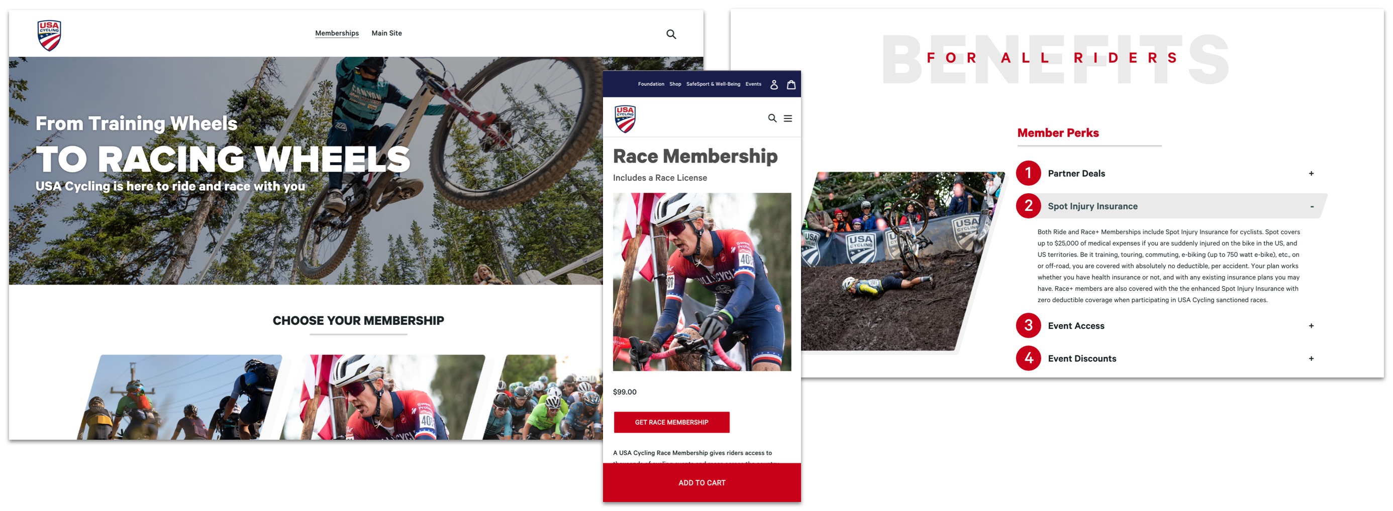Click the USA Cycling logo on mobile page
This screenshot has width=1393, height=511.
[x=625, y=119]
